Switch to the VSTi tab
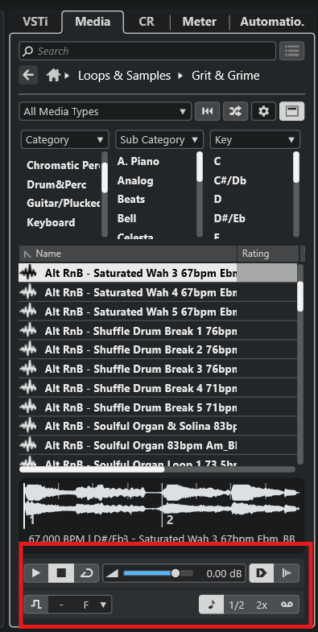318x632 pixels. pos(35,22)
